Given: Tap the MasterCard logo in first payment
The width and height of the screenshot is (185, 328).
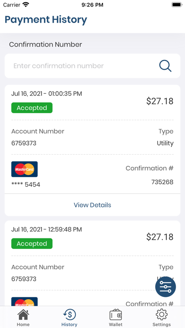Looking at the screenshot, I should [25, 169].
